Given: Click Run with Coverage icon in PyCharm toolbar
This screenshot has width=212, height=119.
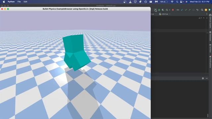Looking at the screenshot, I should click(163, 10).
